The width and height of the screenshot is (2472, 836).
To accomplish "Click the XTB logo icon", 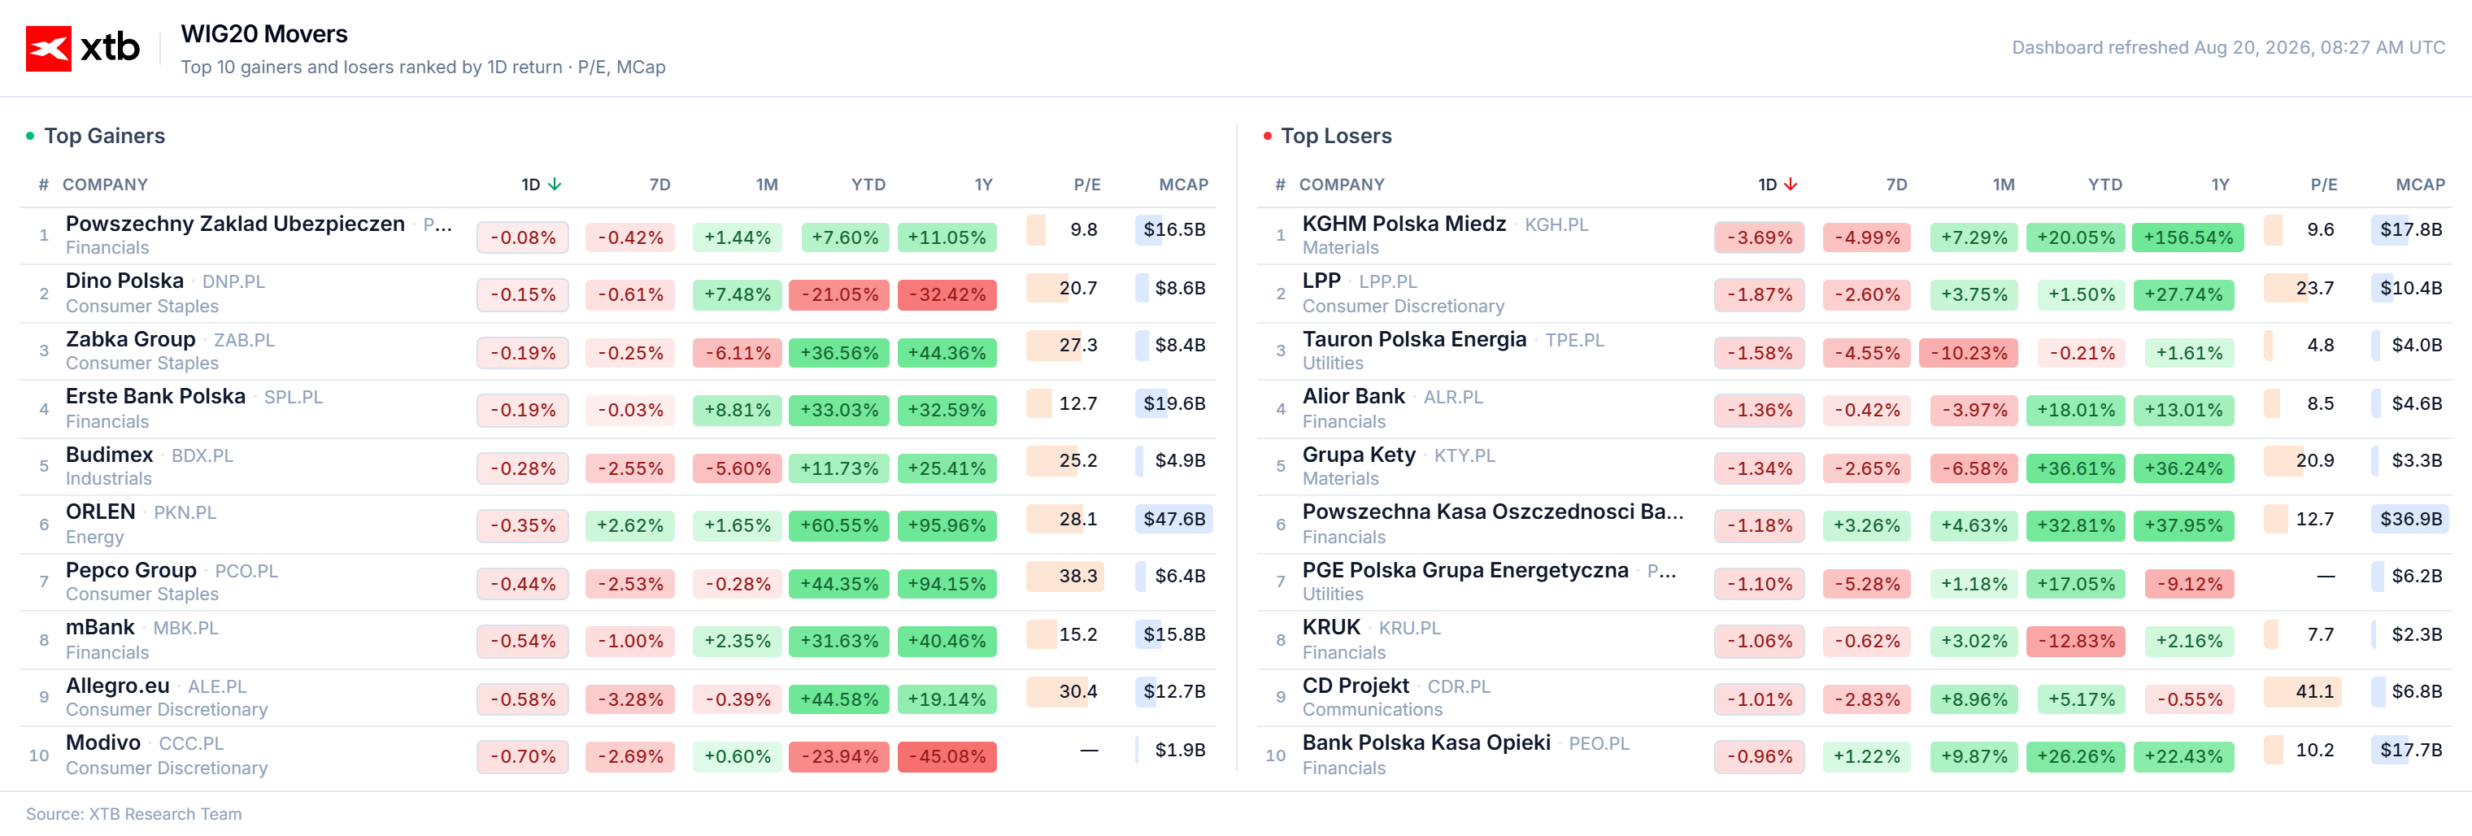I will 48,48.
